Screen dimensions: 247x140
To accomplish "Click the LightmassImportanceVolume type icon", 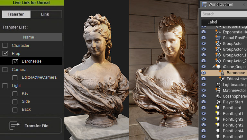I will (x=218, y=84).
